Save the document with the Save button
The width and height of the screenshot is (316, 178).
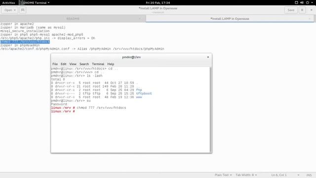pos(291,10)
